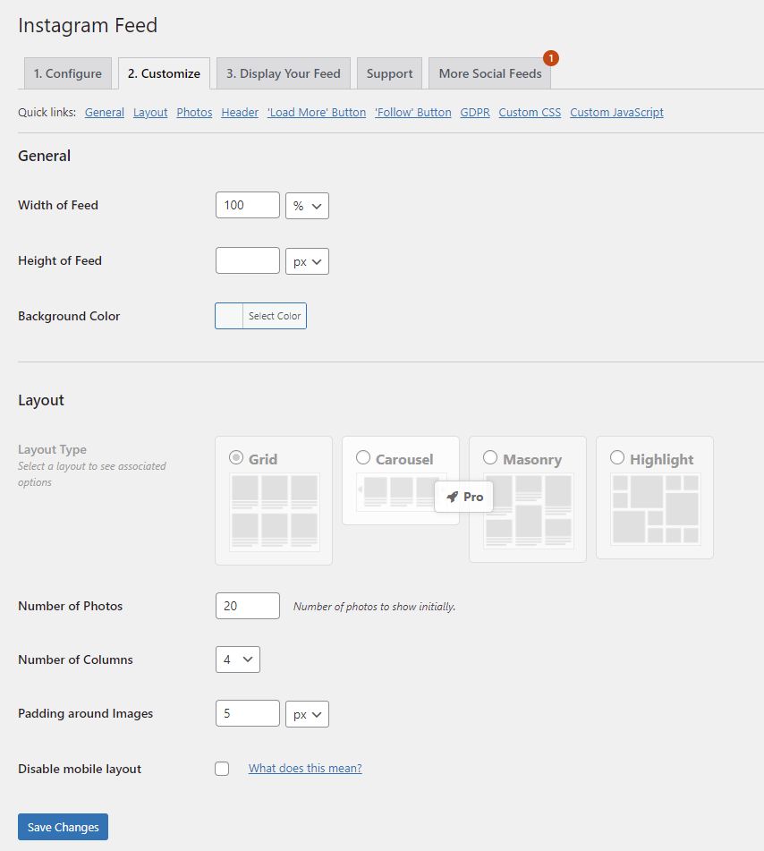Switch to the 2. Customize tab
Image resolution: width=764 pixels, height=851 pixels.
(x=164, y=73)
